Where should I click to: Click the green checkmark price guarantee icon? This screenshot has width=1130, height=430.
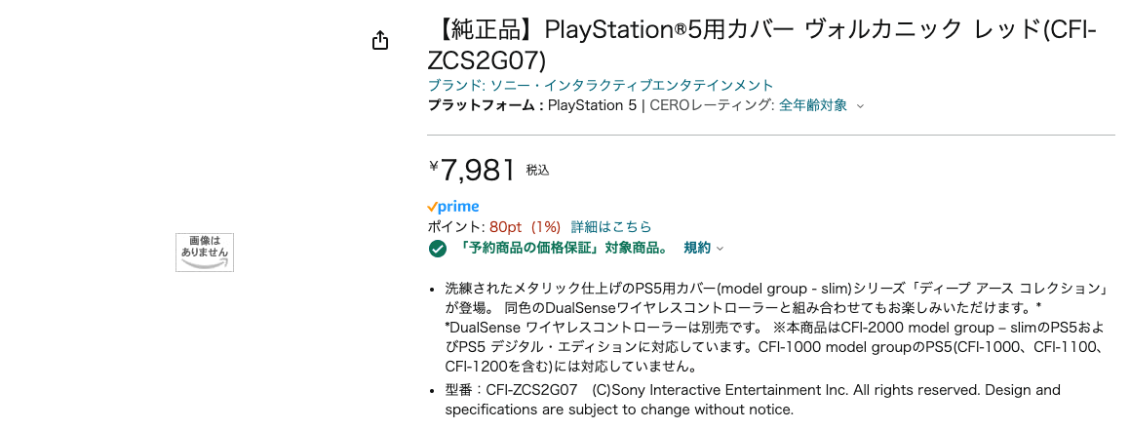tap(438, 249)
